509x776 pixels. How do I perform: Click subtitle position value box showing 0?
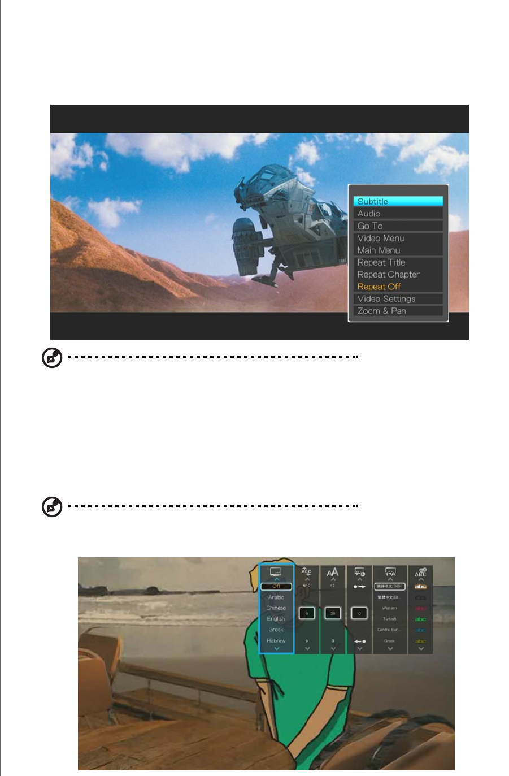(x=307, y=613)
